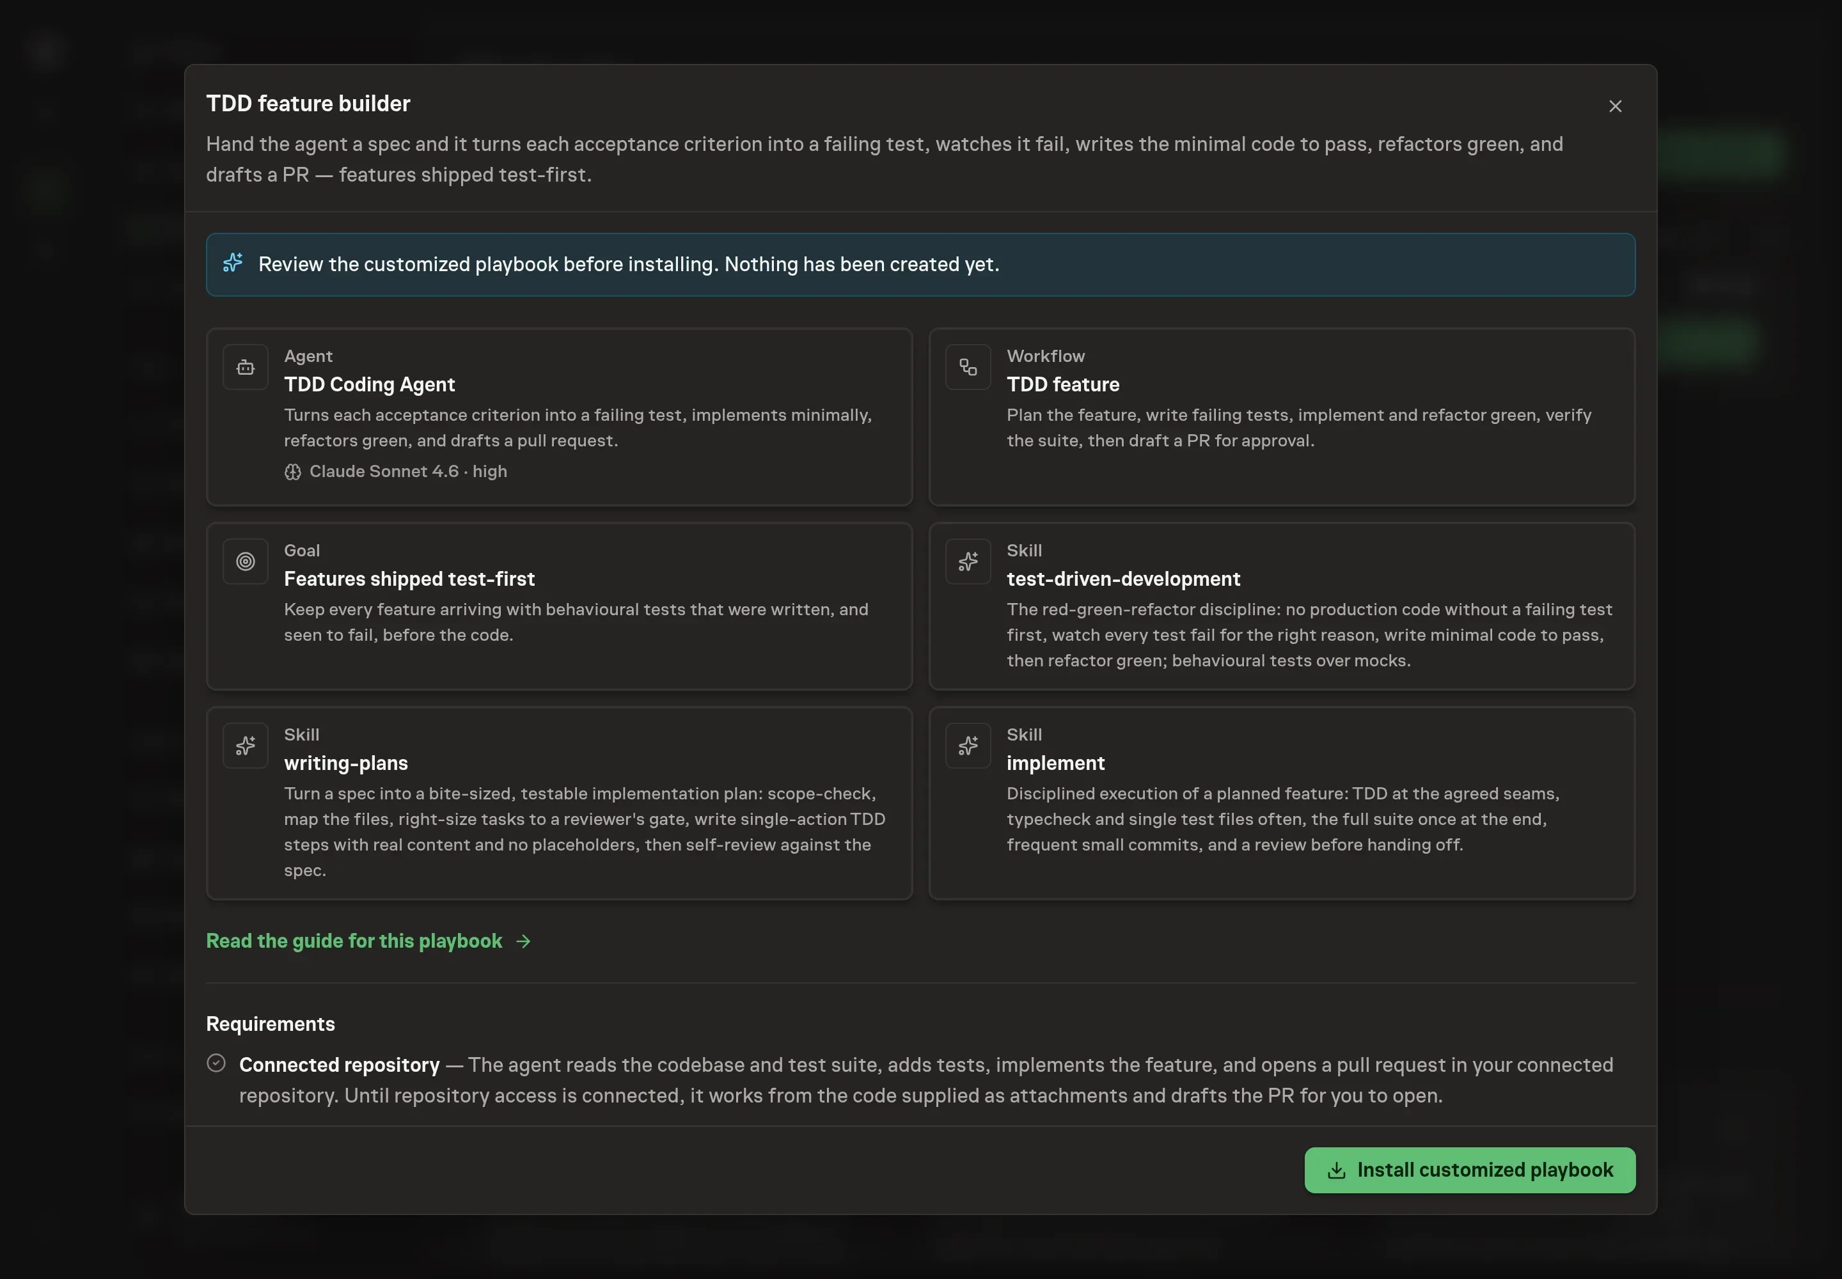Click the sparkle icon on implement skill

click(968, 746)
